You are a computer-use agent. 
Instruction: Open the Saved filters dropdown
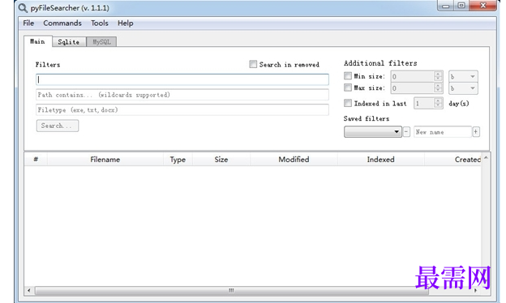tap(373, 131)
